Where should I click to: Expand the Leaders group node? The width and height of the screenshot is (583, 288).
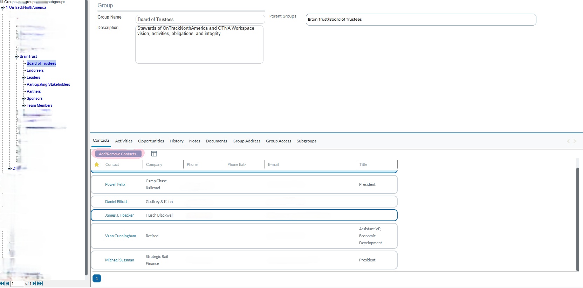(23, 77)
